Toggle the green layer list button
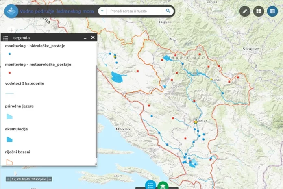The image size is (283, 189). click(x=163, y=186)
